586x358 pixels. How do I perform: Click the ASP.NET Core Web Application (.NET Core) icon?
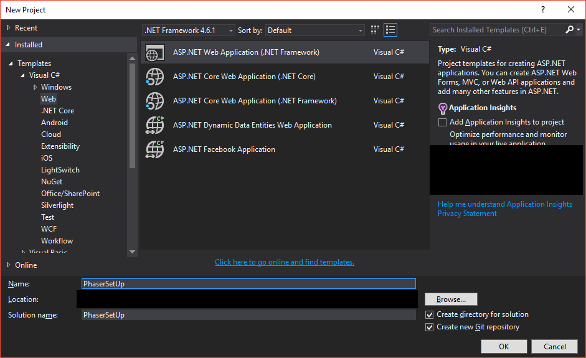[154, 77]
